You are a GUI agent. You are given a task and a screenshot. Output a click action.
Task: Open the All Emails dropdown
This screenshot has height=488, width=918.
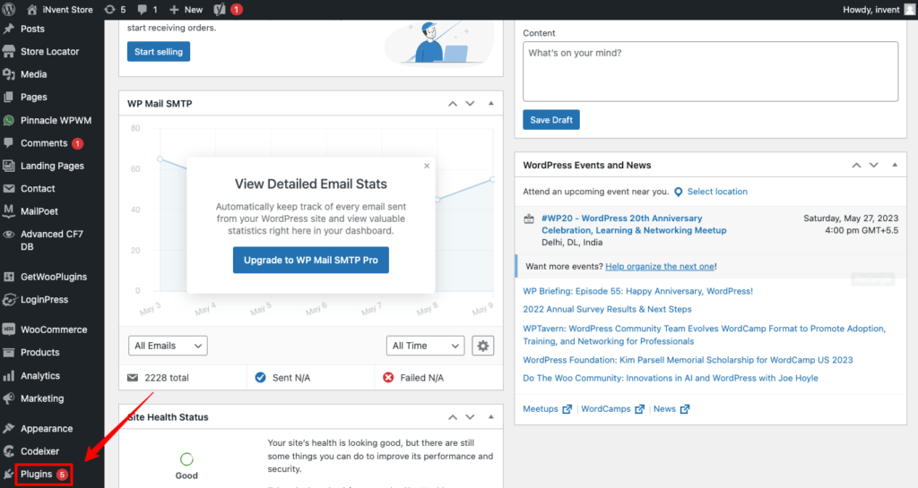click(x=168, y=346)
